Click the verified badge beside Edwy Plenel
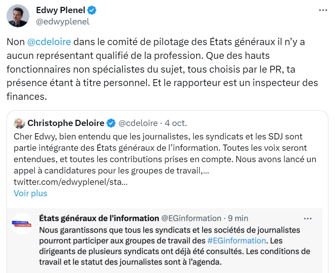 [x=92, y=10]
